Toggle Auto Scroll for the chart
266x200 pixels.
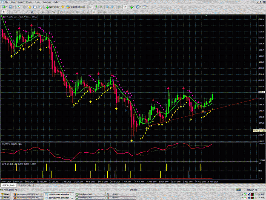click(x=120, y=7)
